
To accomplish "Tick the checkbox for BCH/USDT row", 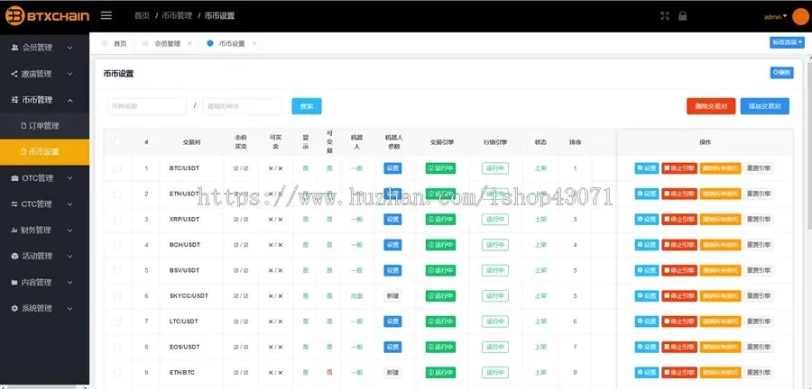I will pyautogui.click(x=117, y=245).
